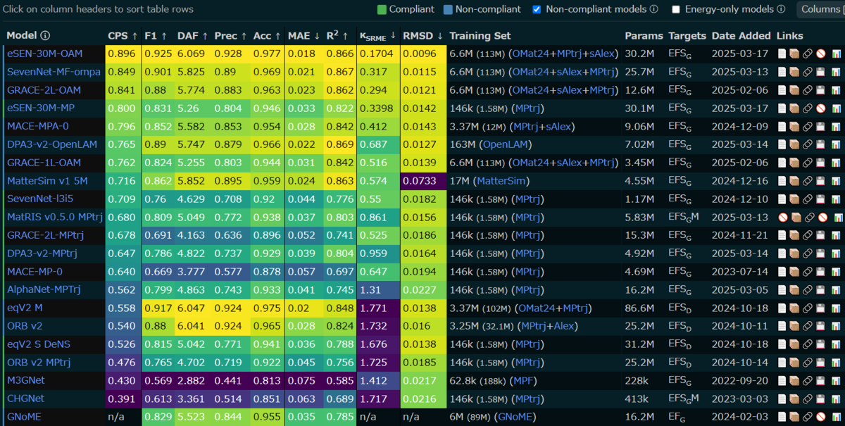Click the red prohibited paper icon for MatRIS v0.5.0 MPtrj
Viewport: 845px width, 426px height.
(782, 217)
